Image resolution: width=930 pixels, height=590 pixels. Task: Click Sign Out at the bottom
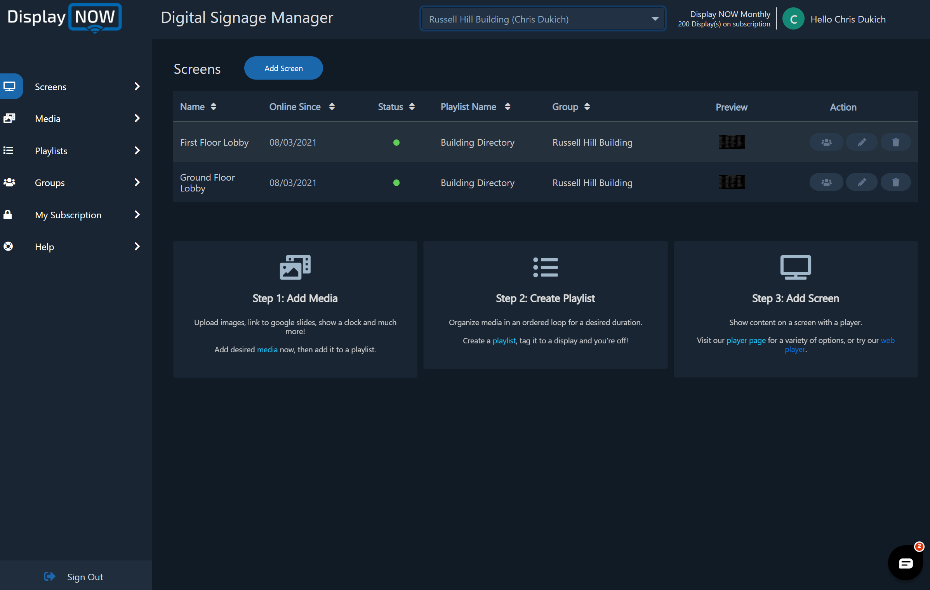(85, 577)
